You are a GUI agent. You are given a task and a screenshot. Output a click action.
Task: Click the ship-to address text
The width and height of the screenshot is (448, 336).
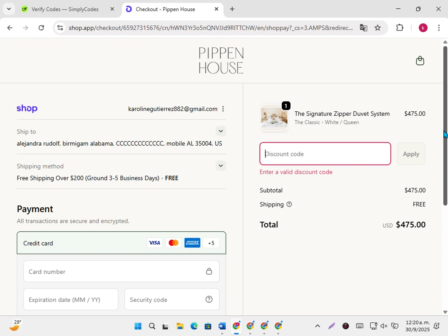119,144
